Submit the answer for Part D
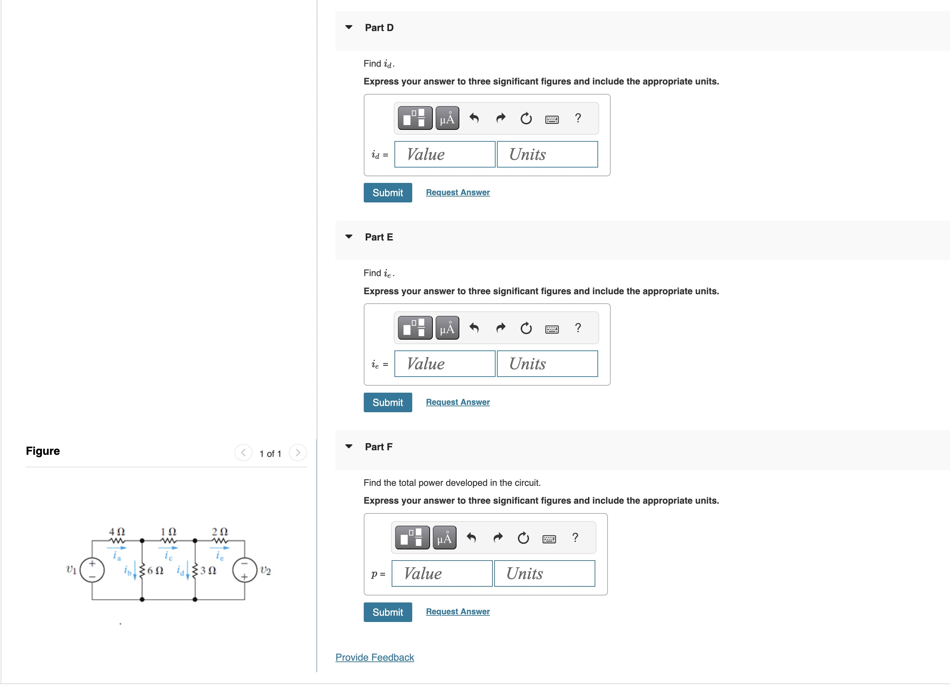The height and width of the screenshot is (689, 950). coord(387,192)
